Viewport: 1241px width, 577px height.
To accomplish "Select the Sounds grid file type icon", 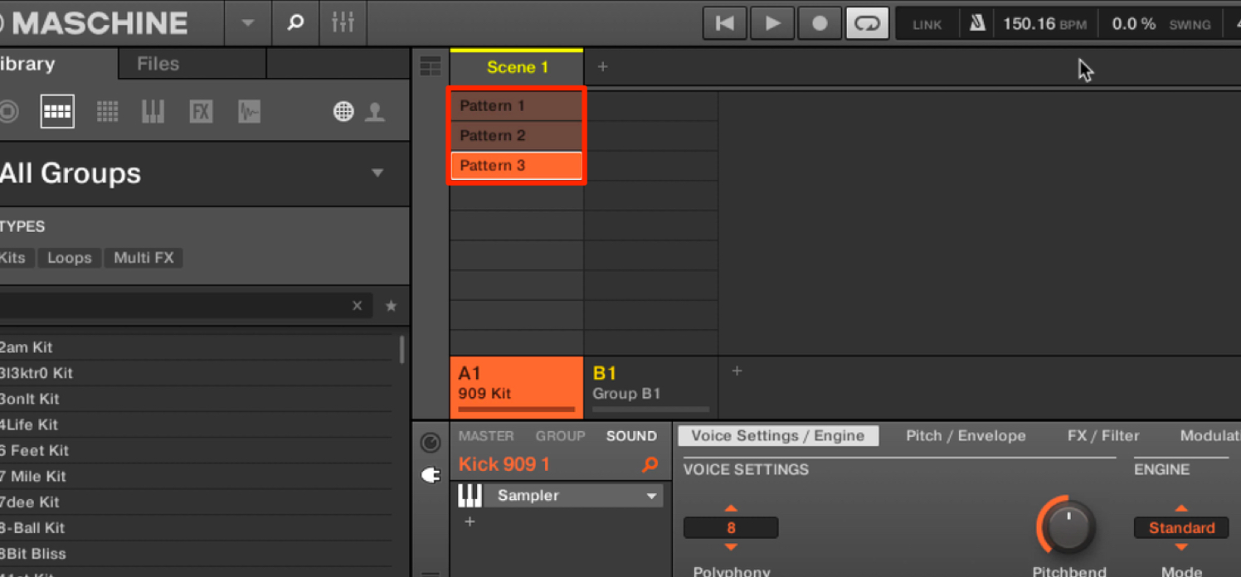I will pos(107,111).
